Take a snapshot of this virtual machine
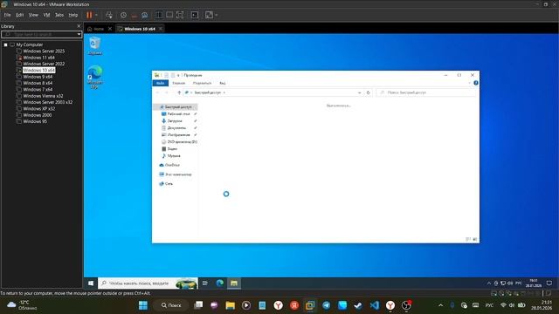The height and width of the screenshot is (314, 559). (123, 15)
